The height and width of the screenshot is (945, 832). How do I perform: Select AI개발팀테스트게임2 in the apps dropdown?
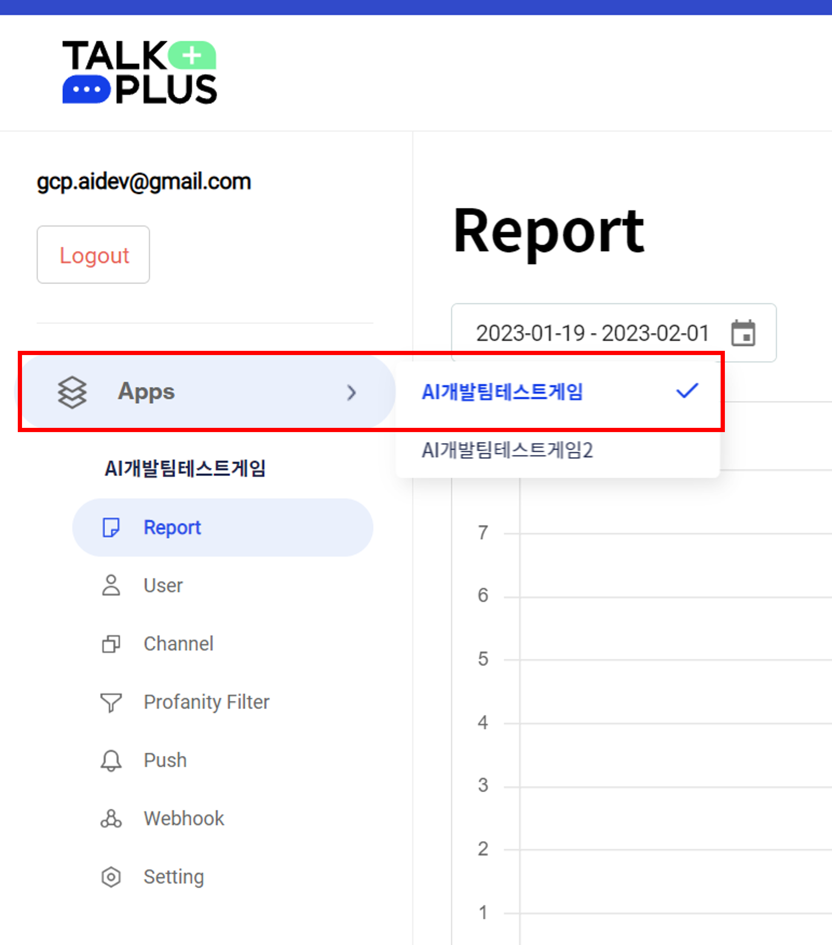[x=558, y=449]
